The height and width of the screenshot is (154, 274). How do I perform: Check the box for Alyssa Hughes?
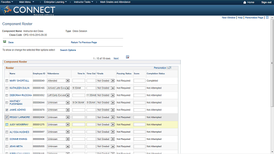[7, 132]
